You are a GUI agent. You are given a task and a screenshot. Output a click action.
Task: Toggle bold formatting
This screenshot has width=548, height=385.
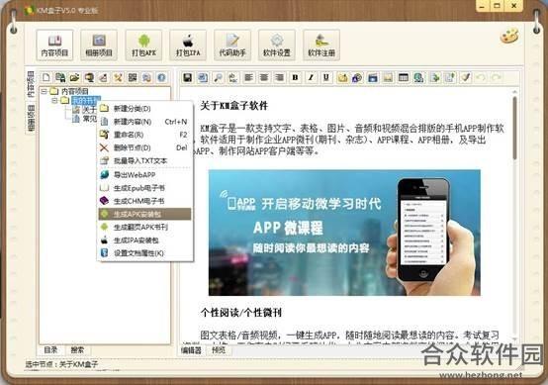(x=295, y=77)
